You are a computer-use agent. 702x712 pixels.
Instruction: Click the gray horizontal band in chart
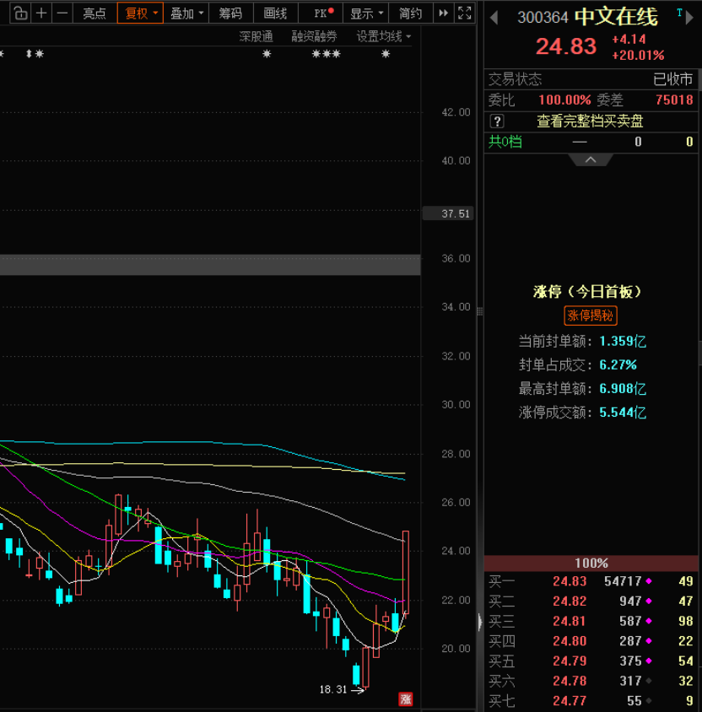click(x=210, y=265)
